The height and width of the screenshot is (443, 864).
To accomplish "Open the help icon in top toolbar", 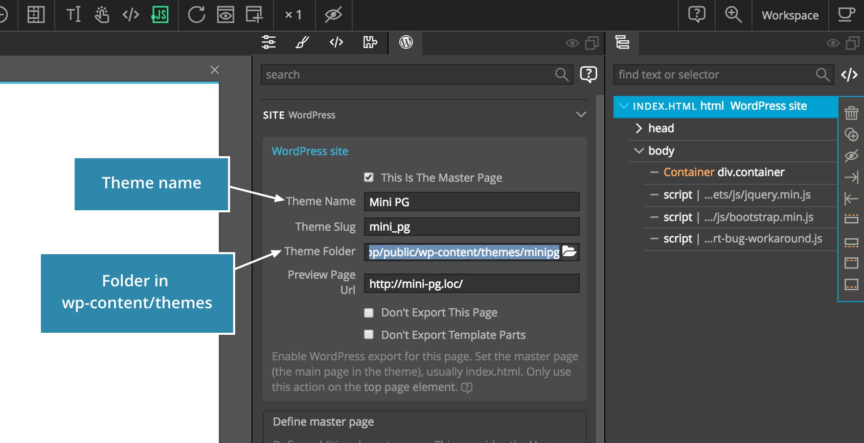I will [697, 14].
